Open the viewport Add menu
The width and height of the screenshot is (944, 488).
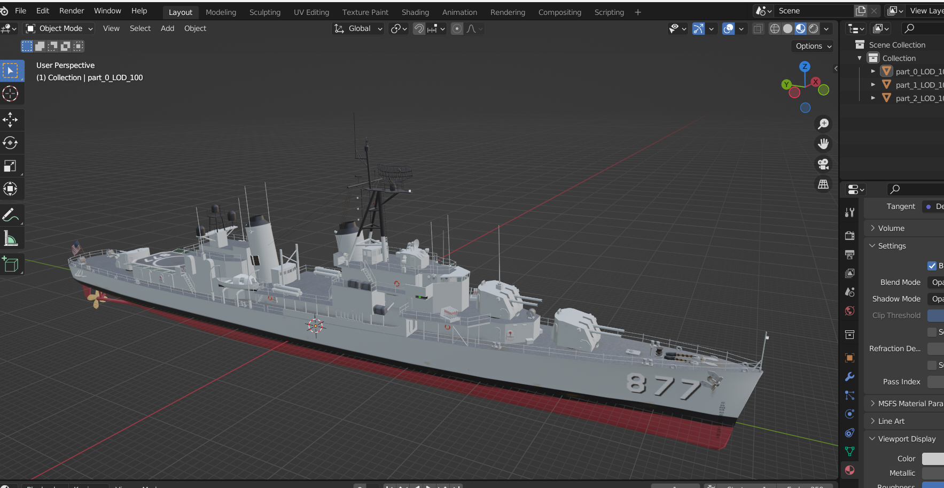pyautogui.click(x=167, y=29)
